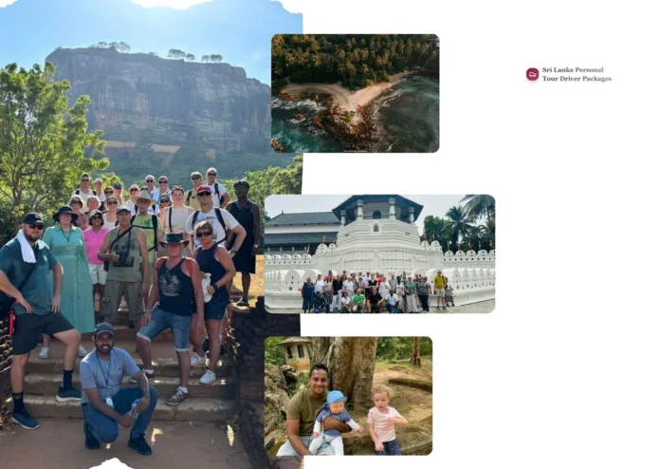Open the photo of man with two children
This screenshot has height=469, width=660.
coord(348,396)
